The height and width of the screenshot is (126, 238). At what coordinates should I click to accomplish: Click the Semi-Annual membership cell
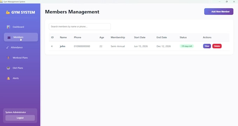coord(118,46)
